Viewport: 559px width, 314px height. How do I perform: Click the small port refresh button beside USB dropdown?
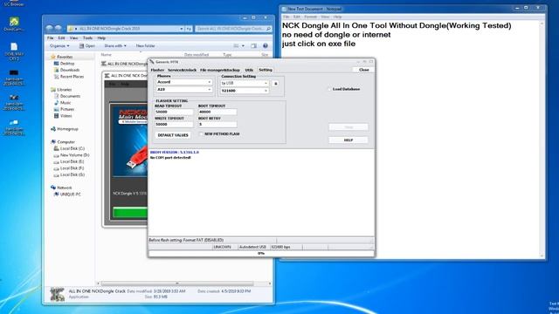pos(275,84)
